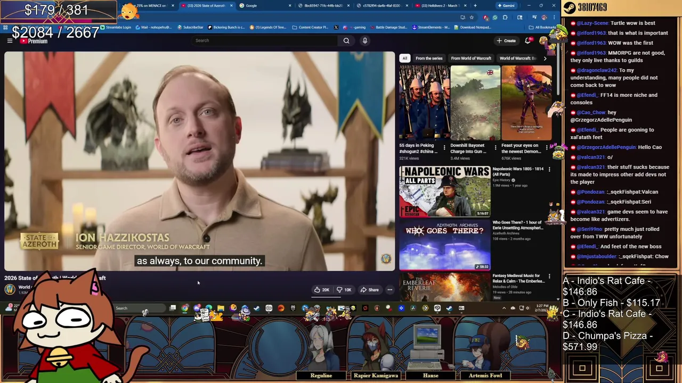
Task: Click the World of Warcraft channel avatar
Action: click(10, 289)
